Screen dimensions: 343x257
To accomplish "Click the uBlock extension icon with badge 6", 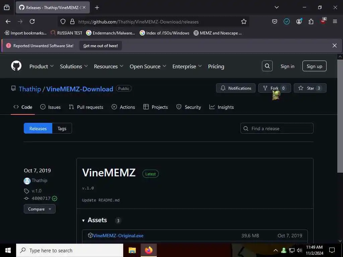I will (x=323, y=21).
